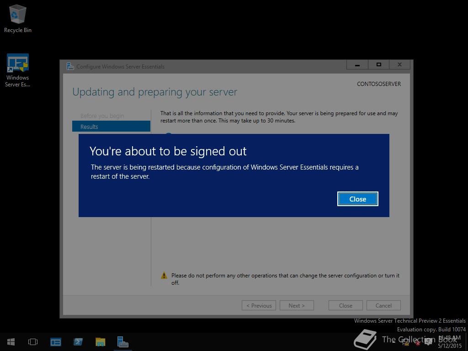The height and width of the screenshot is (351, 468).
Task: Minimize the Configure Windows Server Essentials window
Action: click(x=357, y=65)
